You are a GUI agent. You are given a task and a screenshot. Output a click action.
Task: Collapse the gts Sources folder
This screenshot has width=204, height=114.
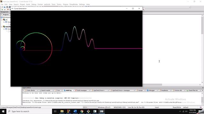pos(4,22)
